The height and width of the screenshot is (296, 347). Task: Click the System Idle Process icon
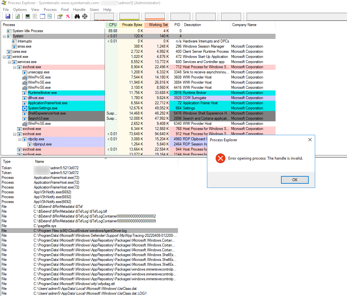(9, 31)
